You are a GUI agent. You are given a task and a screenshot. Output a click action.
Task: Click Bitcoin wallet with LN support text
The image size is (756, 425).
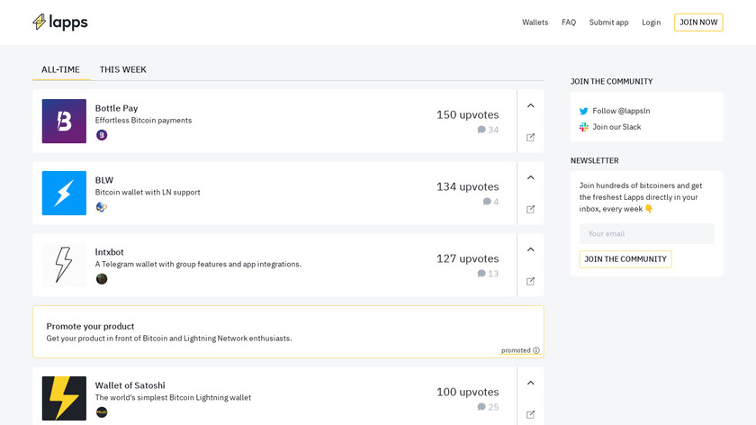tap(148, 192)
